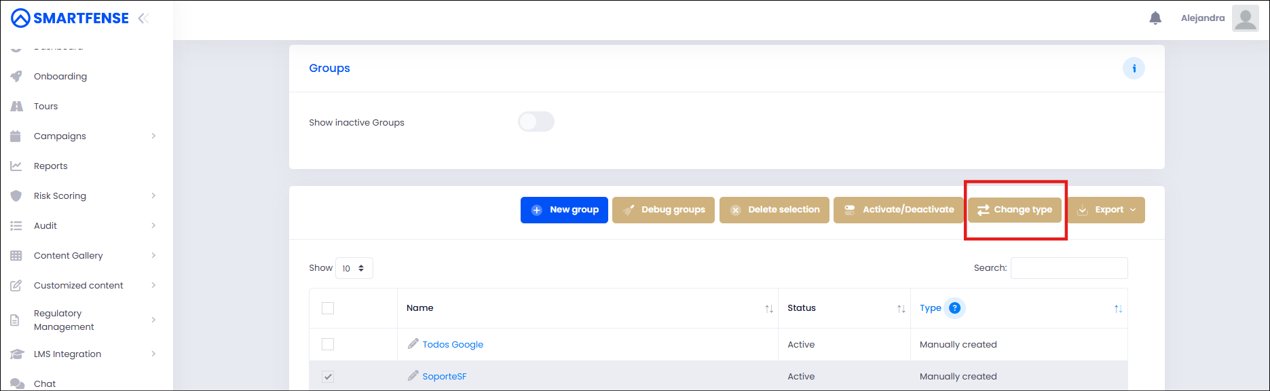Click the Type help question-mark icon
Image resolution: width=1270 pixels, height=391 pixels.
(x=954, y=308)
